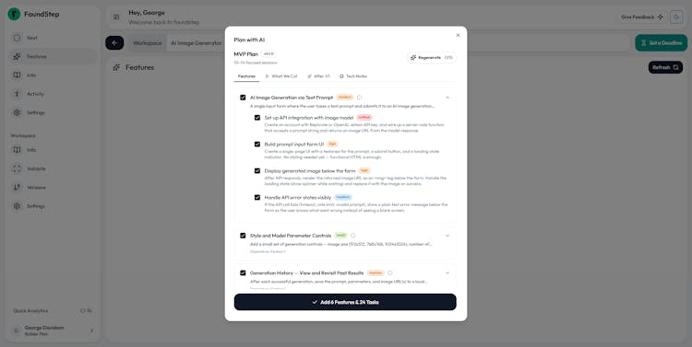Expand Style and Model Parameter Controls
This screenshot has width=692, height=347.
447,236
